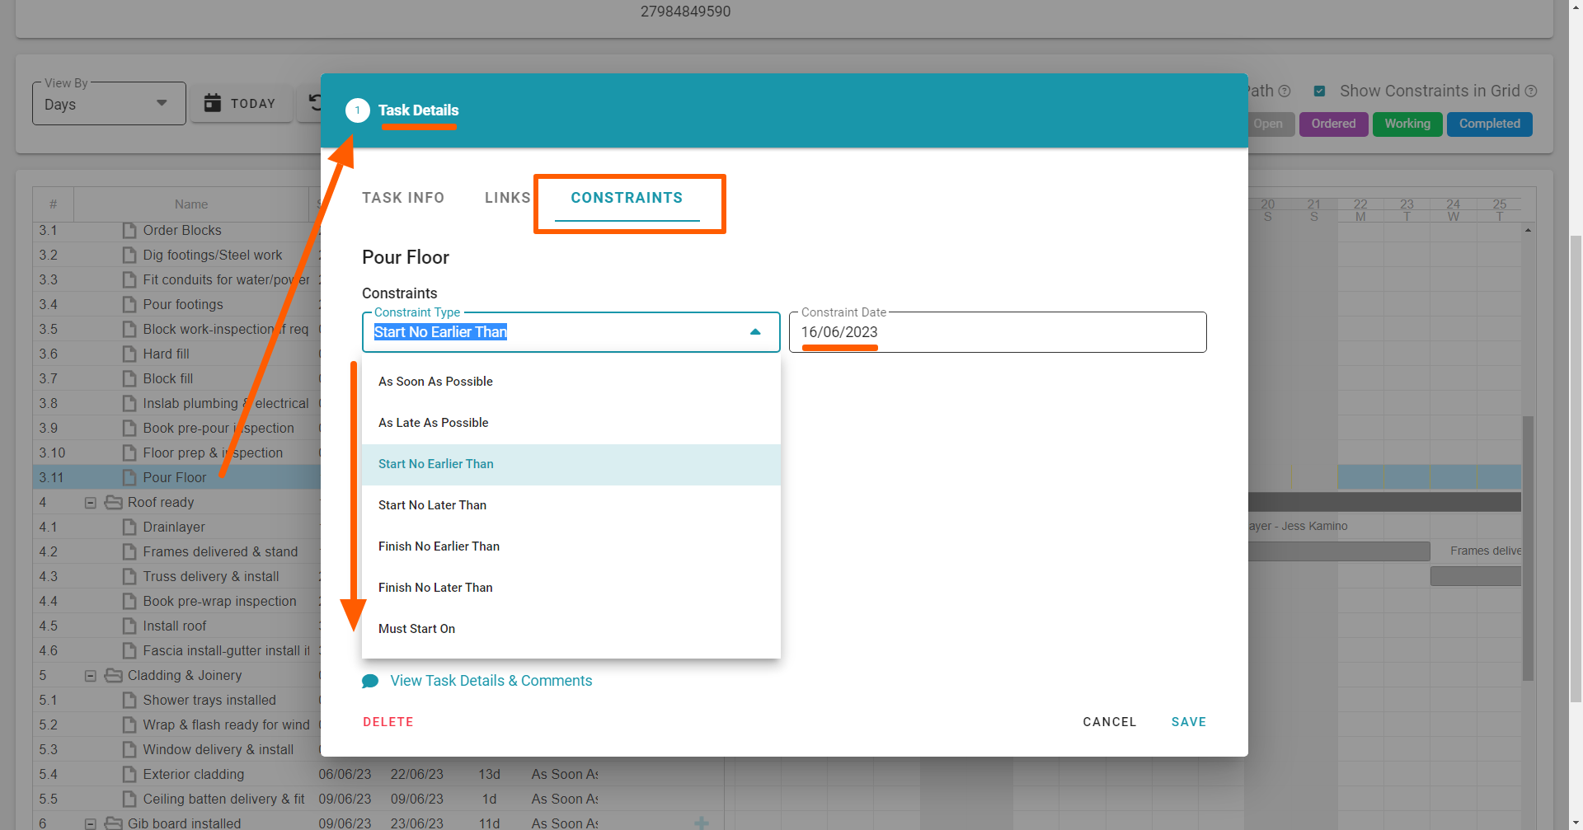Collapse the Cladding & Joinery group

pos(91,676)
